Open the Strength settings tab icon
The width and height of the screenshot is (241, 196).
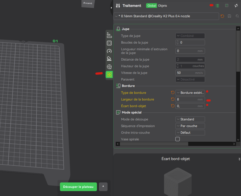109,43
